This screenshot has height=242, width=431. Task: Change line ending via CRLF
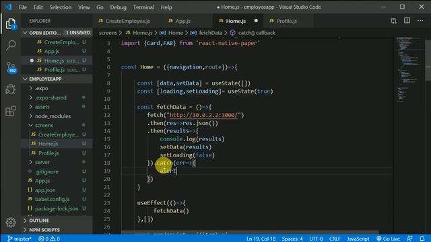tap(335, 239)
